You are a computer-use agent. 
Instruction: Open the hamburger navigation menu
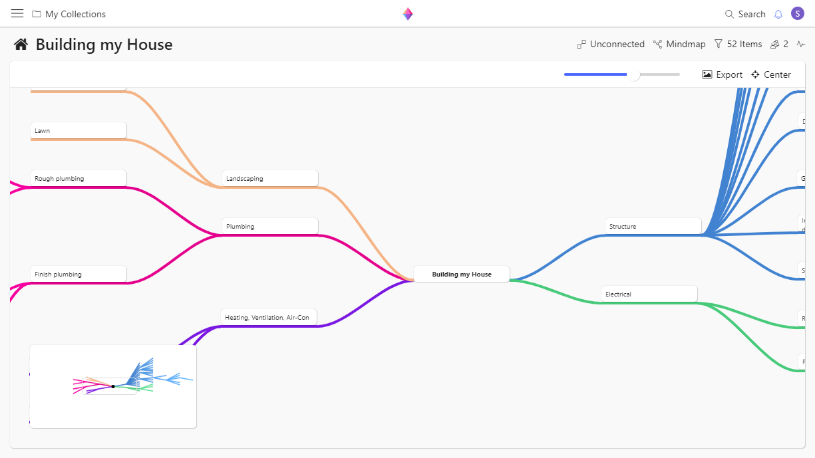tap(17, 14)
